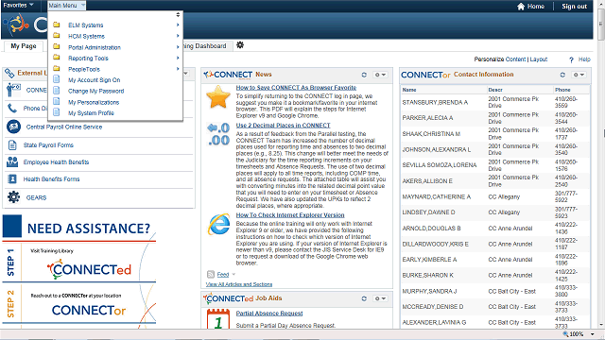Screen dimensions: 605x340
Task: Click the GEARS gear icon
Action: pos(13,197)
